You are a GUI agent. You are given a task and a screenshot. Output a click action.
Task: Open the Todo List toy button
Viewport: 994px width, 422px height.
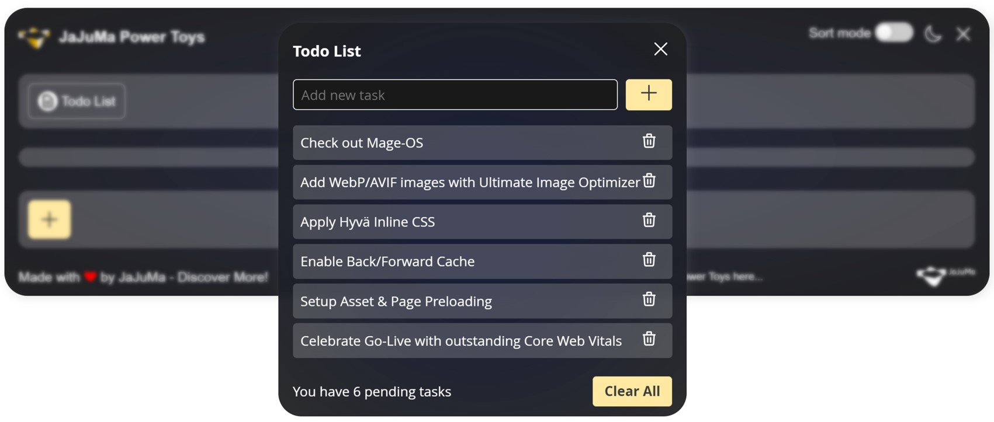[77, 101]
